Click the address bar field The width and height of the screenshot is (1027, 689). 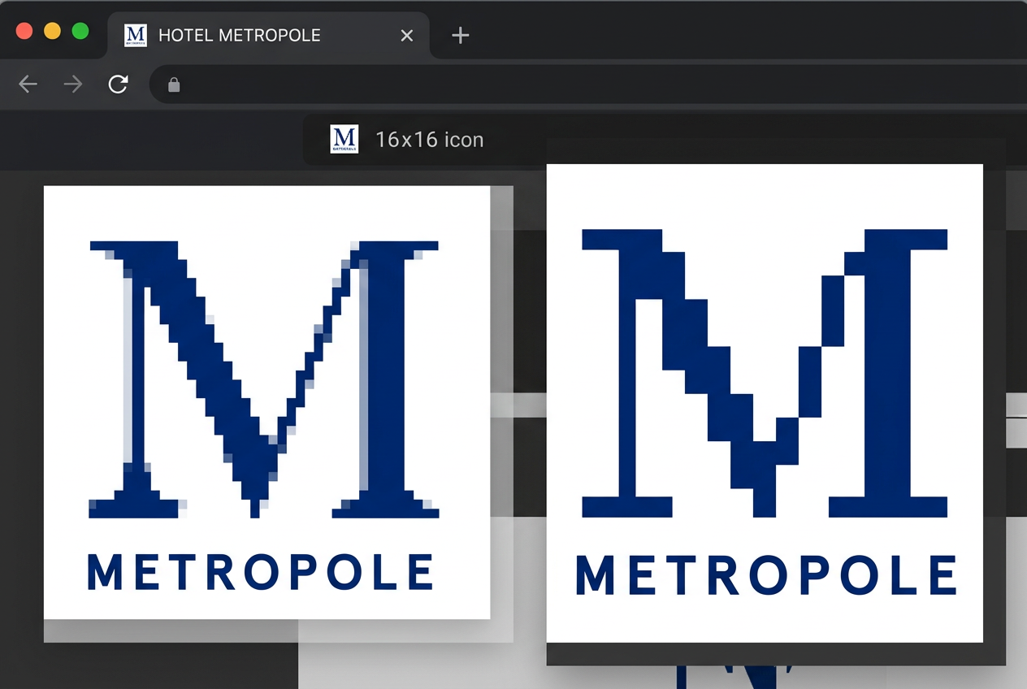(588, 84)
